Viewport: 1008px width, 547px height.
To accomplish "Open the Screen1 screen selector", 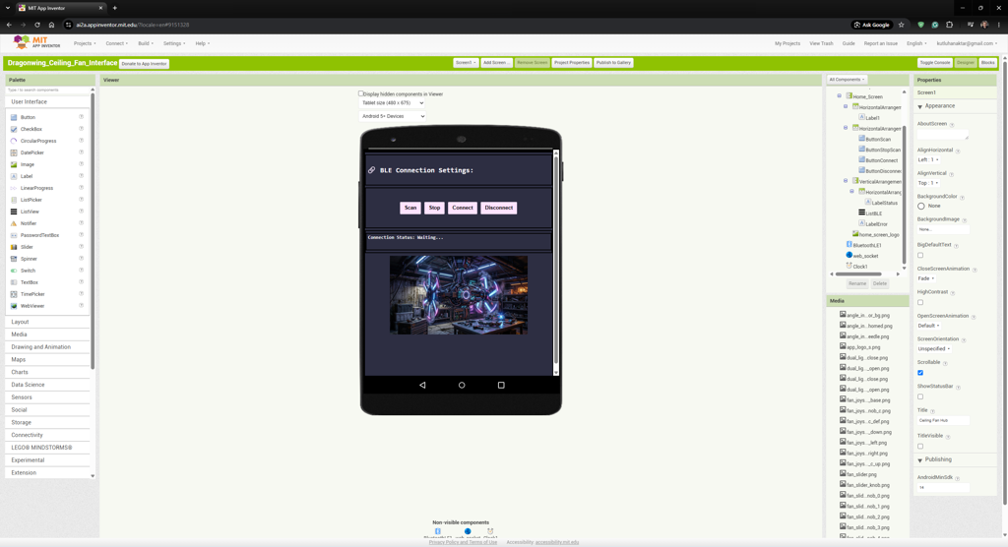I will (466, 62).
